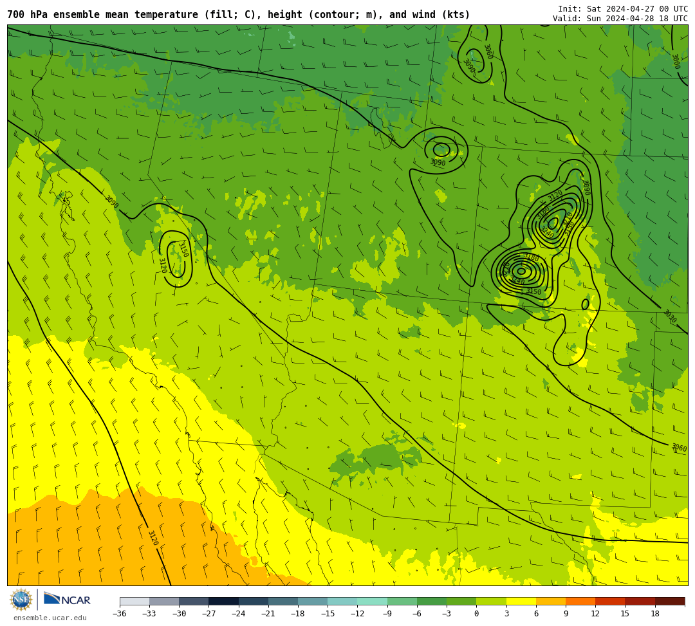Pick the dark blue -24 to -21 segment
Screen dimensions: 695x626
click(x=254, y=601)
